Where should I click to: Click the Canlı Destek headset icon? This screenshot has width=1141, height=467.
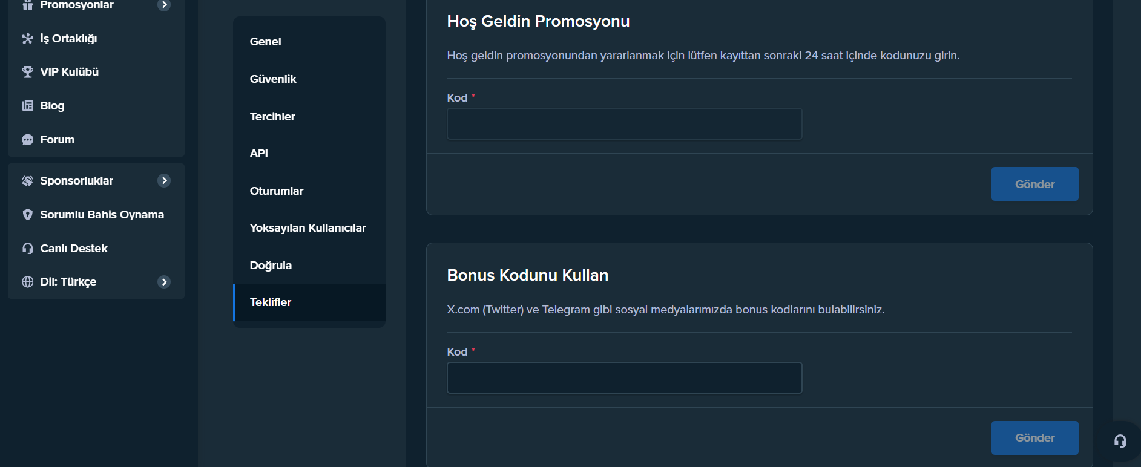click(x=27, y=249)
